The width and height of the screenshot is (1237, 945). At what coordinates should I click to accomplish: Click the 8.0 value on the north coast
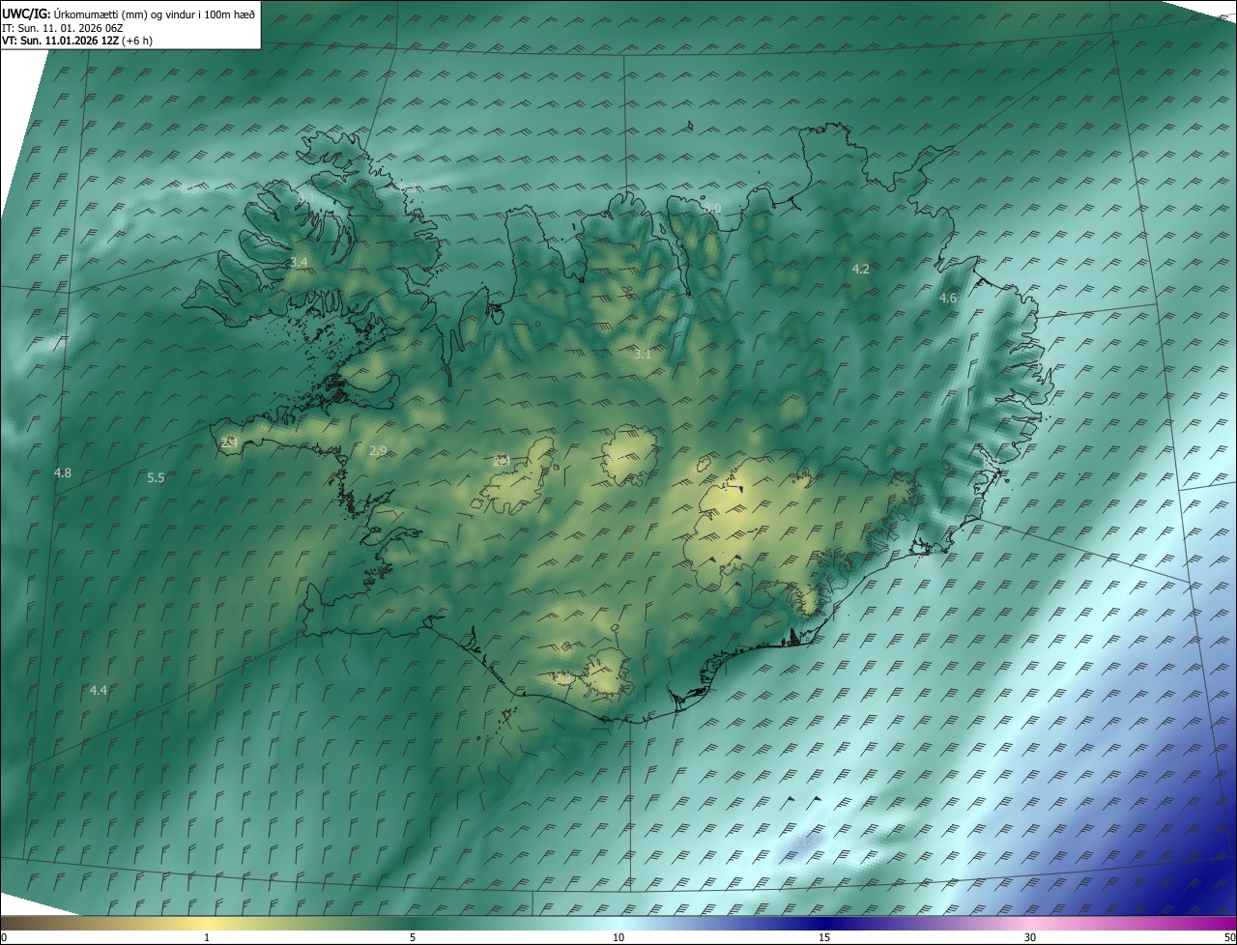click(712, 208)
